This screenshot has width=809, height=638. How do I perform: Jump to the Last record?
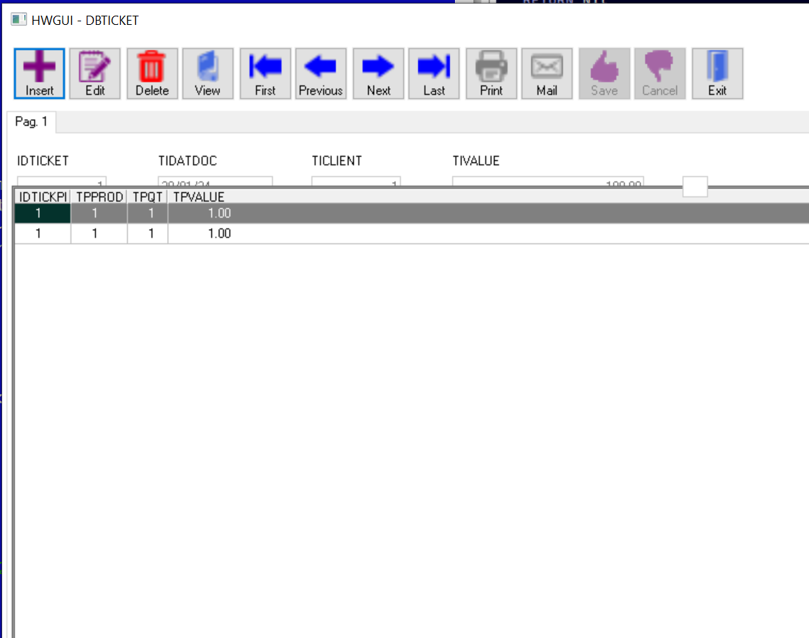pyautogui.click(x=434, y=73)
